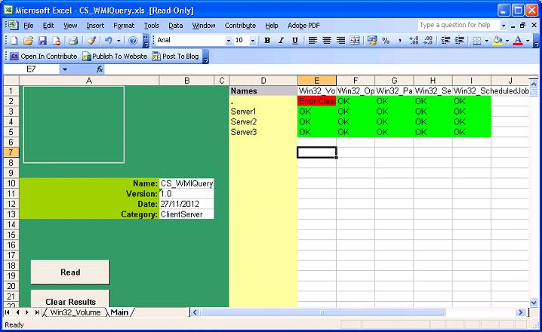Click the Fill Color paint bucket

click(x=497, y=41)
